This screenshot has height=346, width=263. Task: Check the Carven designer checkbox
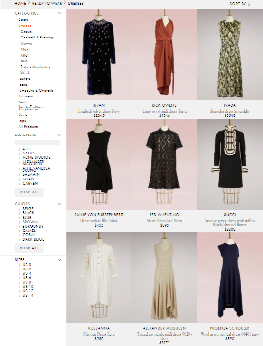pyautogui.click(x=19, y=184)
